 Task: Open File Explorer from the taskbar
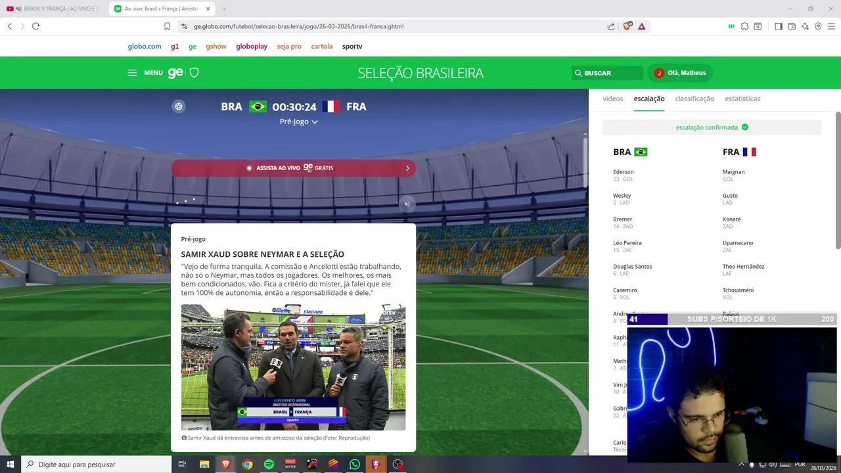click(204, 464)
